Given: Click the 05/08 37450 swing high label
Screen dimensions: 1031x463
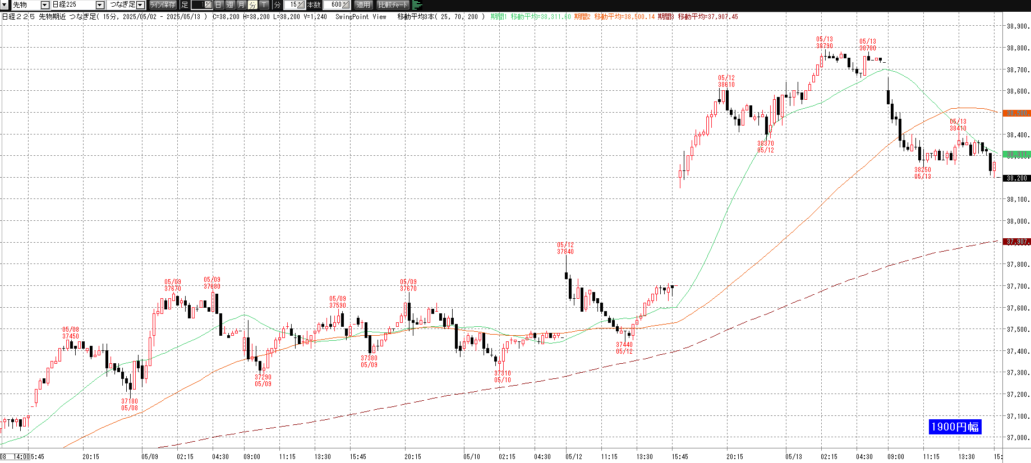Looking at the screenshot, I should click(71, 333).
